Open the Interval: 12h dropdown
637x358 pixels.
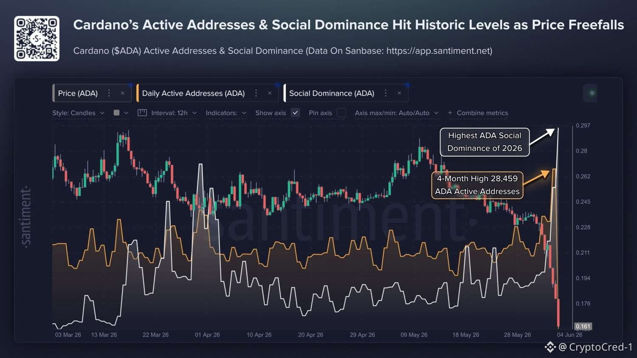[x=174, y=113]
